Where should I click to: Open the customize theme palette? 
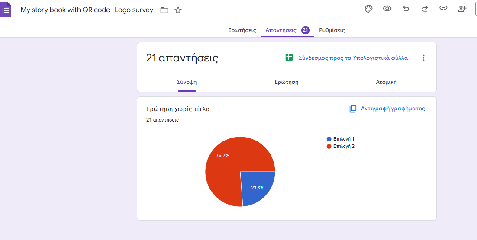click(x=368, y=9)
